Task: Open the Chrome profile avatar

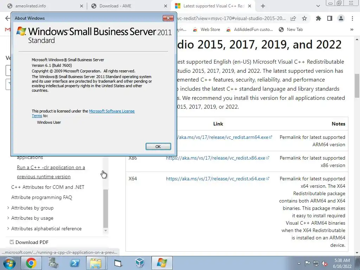Action: coord(341,18)
